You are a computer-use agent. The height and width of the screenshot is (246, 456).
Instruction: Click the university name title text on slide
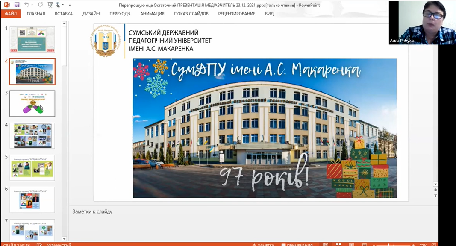coord(170,41)
